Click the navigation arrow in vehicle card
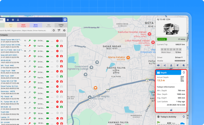Screen dimensions: 204x125 (x=177, y=65)
